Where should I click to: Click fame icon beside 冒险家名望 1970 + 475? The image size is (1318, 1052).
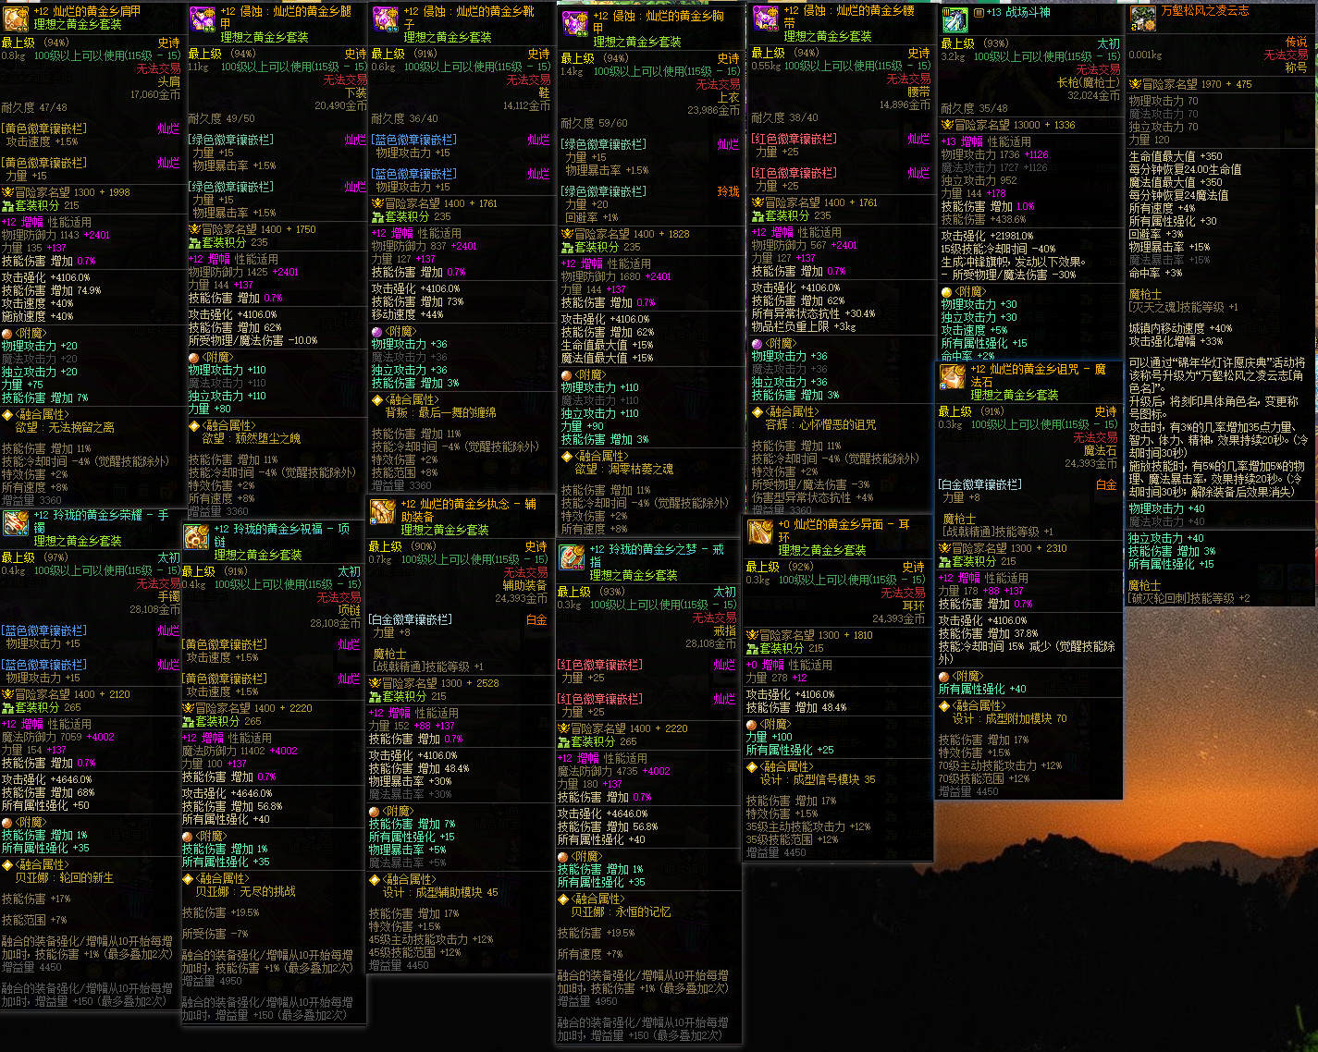coord(1135,84)
